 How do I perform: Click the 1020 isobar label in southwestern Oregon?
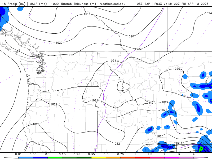36,124
